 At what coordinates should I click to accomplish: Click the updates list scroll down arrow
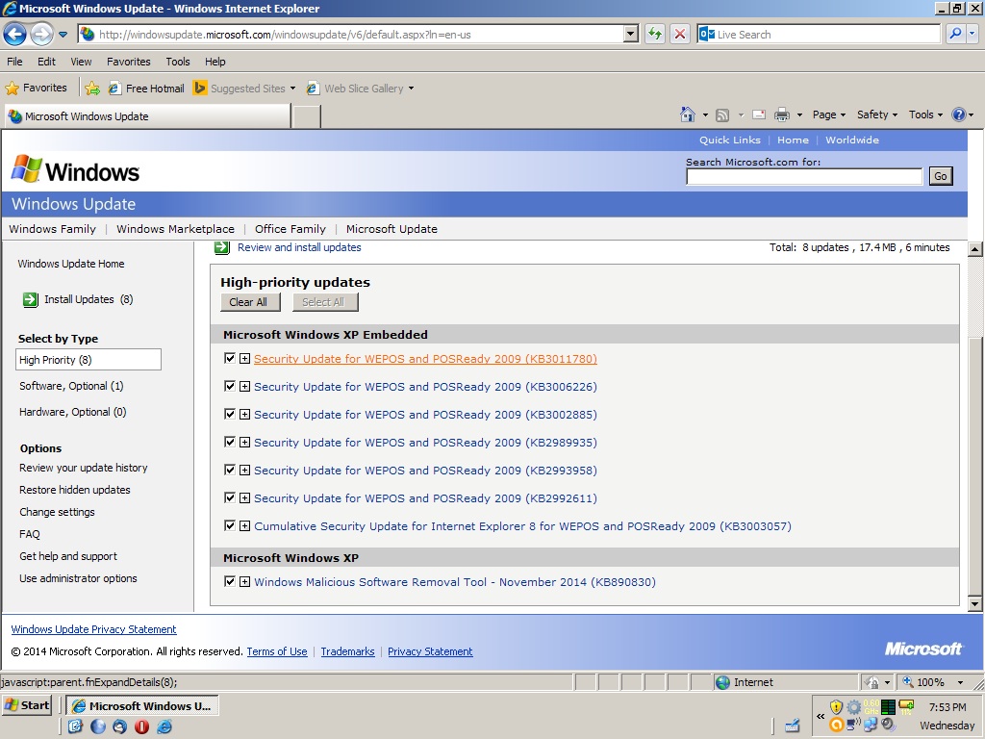point(974,604)
